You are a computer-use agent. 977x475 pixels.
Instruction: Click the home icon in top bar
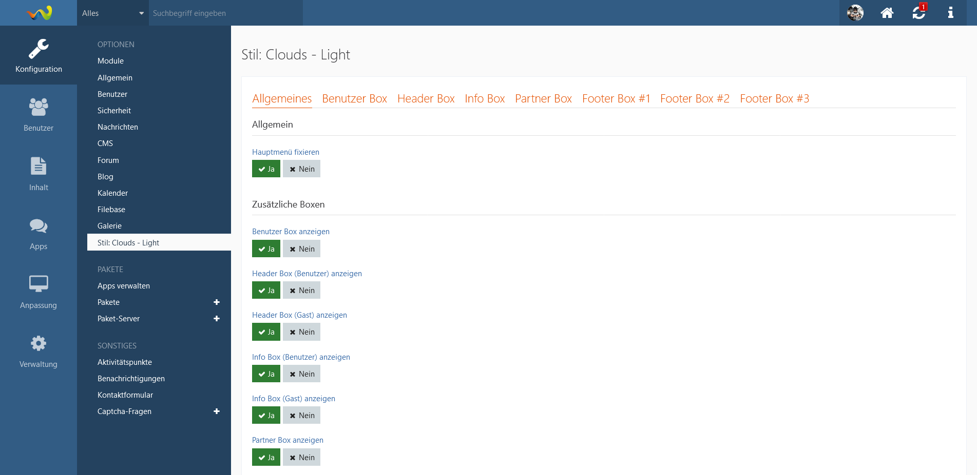point(887,13)
